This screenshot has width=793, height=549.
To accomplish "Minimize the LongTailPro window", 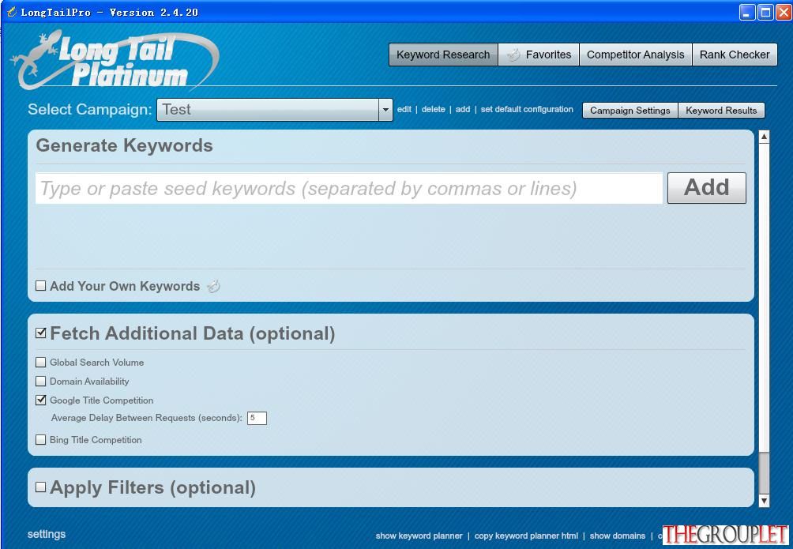I will tap(747, 12).
